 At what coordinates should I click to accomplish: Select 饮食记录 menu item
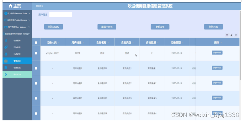(17, 61)
